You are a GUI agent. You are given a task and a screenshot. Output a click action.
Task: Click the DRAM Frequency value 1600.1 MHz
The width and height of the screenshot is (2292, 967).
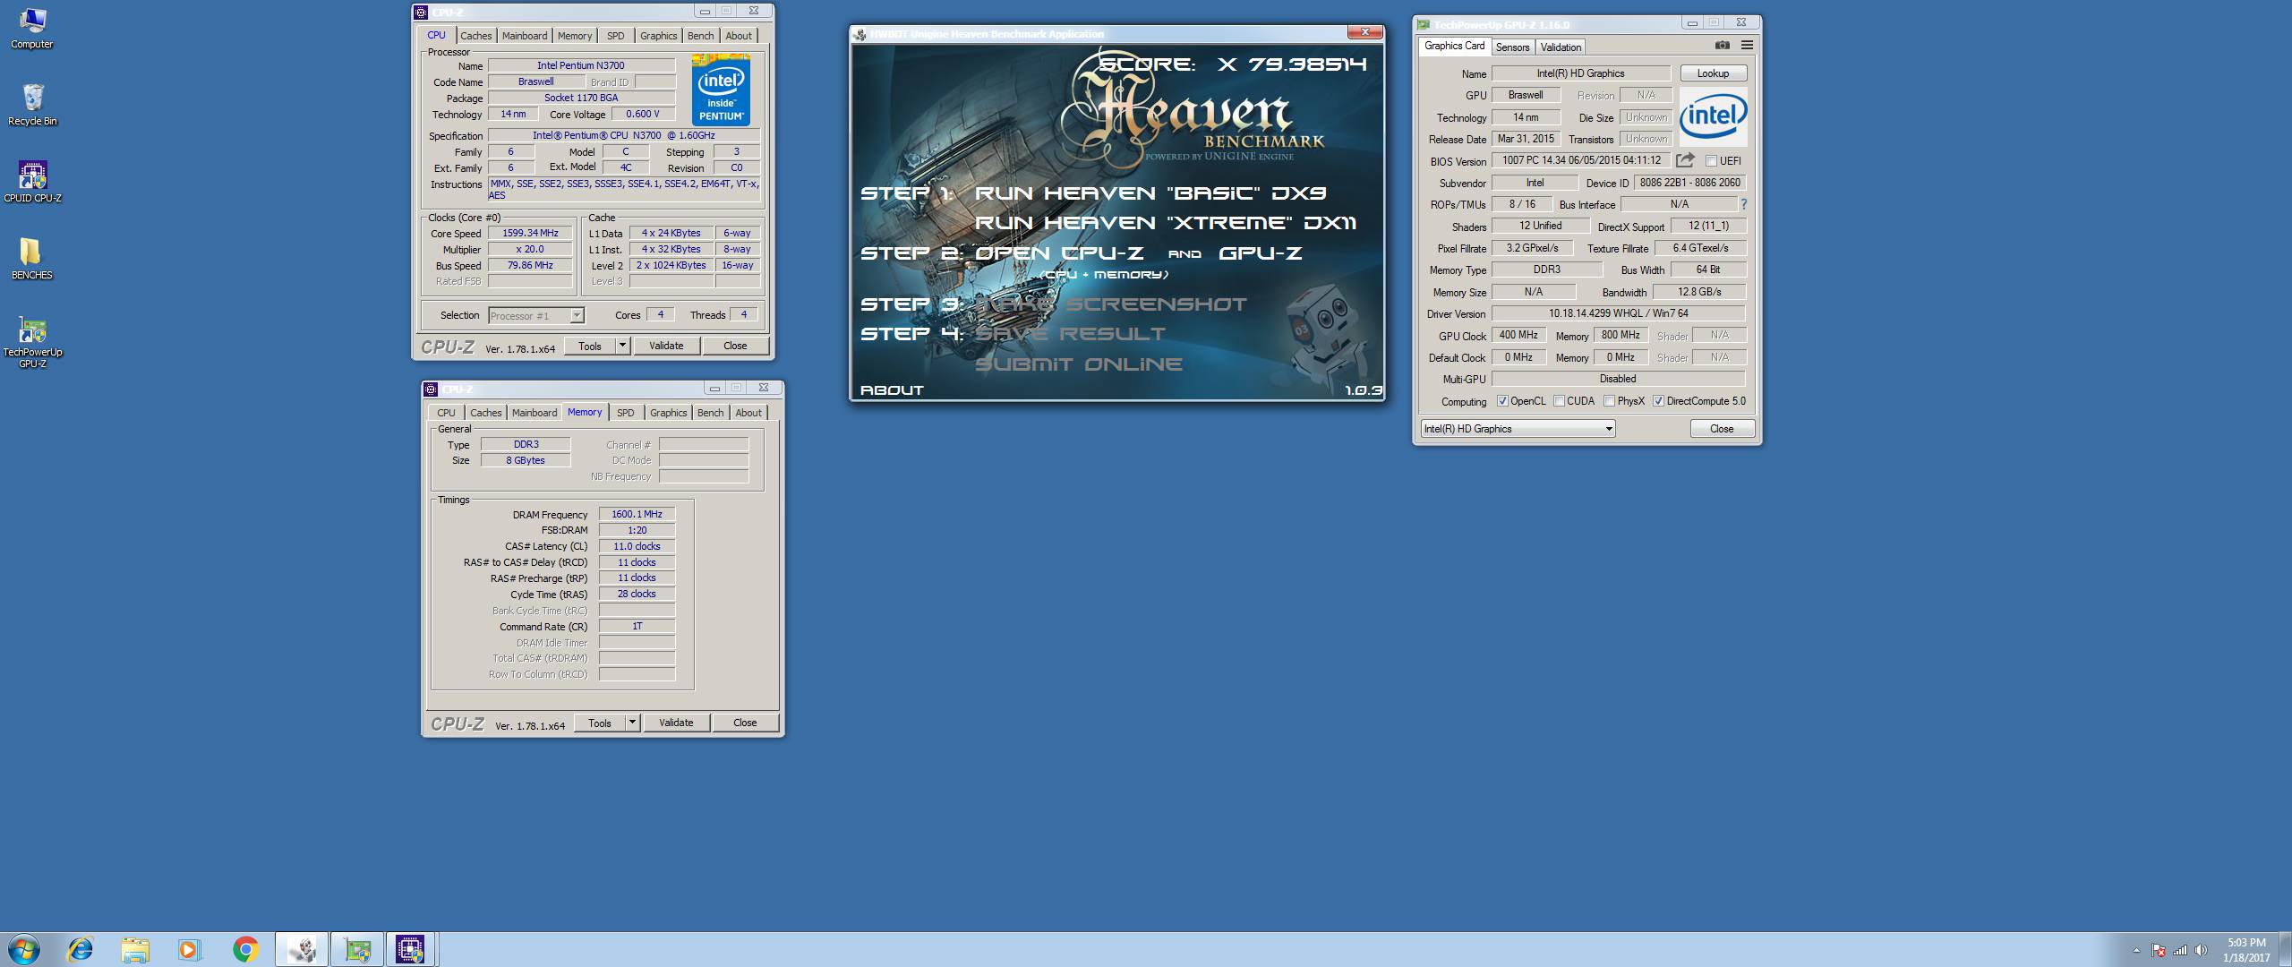[x=637, y=514]
